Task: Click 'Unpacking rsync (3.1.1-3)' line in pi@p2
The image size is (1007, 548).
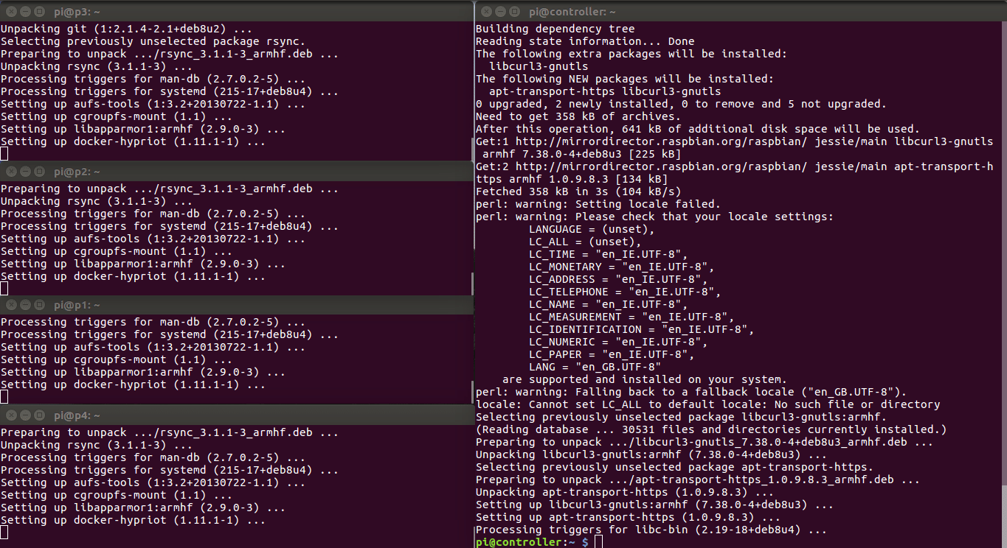Action: pos(97,201)
